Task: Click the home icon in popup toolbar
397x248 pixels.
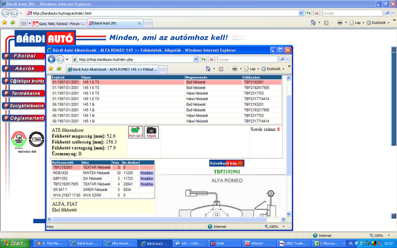Action: [209, 69]
